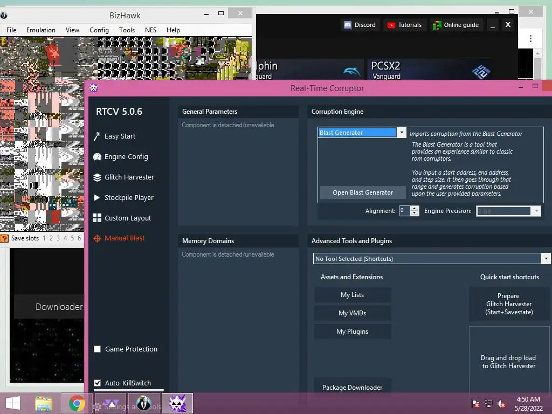The image size is (552, 414).
Task: Click the Downloader item in the launcher
Action: click(49, 307)
